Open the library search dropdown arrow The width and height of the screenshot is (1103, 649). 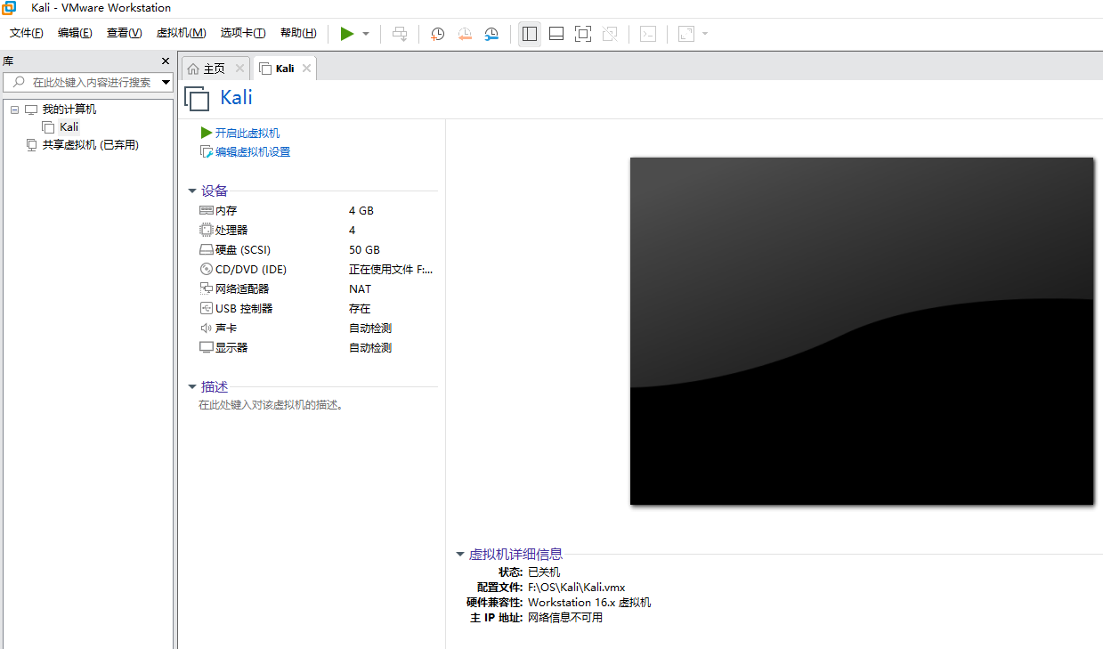166,82
